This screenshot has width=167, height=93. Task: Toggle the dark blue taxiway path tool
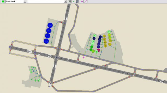[77, 1]
